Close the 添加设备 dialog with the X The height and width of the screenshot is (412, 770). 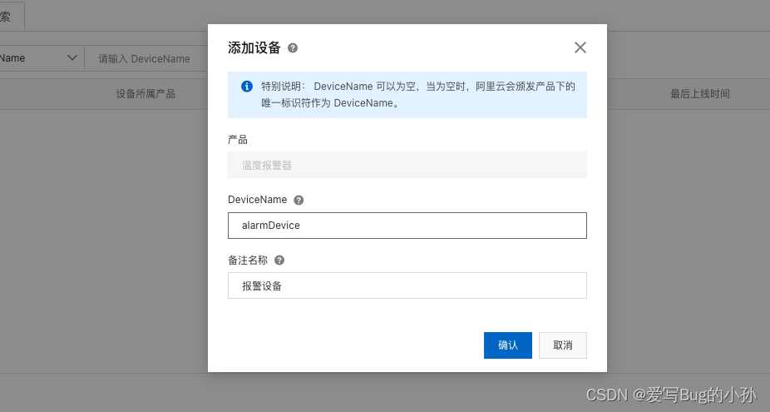tap(580, 47)
